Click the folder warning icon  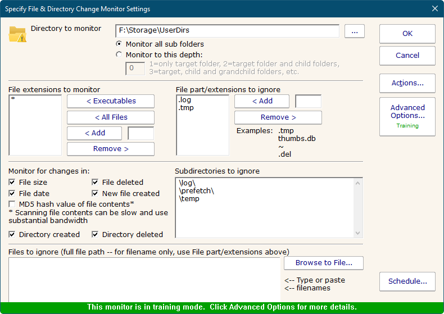pyautogui.click(x=17, y=34)
